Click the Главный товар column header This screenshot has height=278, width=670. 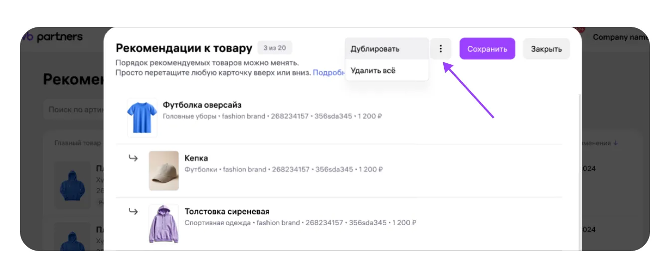[x=77, y=143]
